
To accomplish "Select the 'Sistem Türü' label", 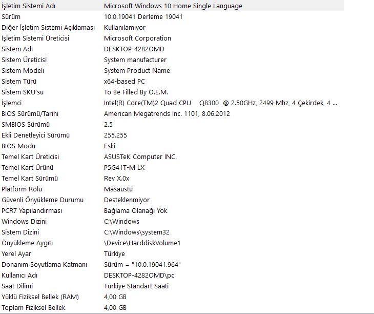I will tap(19, 81).
